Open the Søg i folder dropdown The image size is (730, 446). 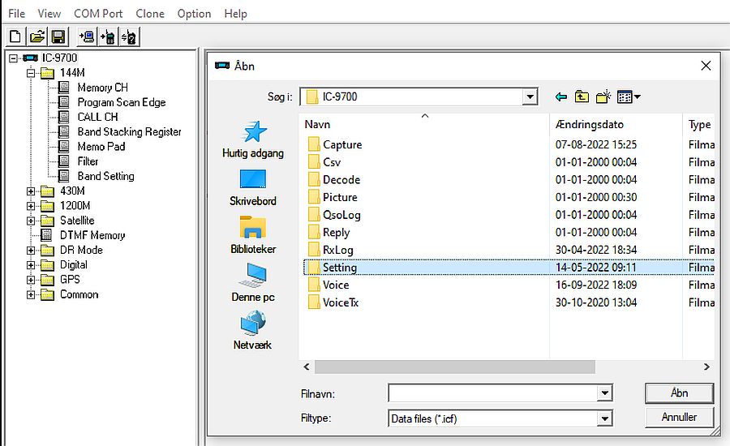click(530, 96)
